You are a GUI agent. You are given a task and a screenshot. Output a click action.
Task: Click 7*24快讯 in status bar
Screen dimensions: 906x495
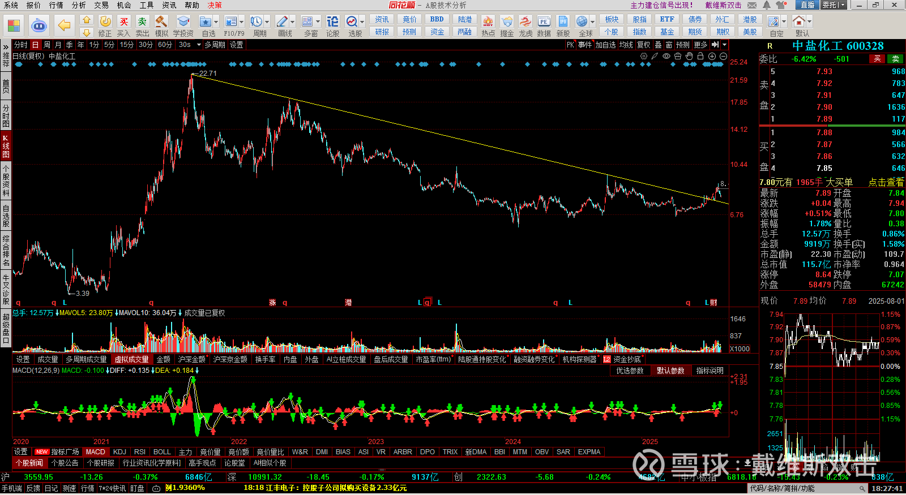click(112, 488)
